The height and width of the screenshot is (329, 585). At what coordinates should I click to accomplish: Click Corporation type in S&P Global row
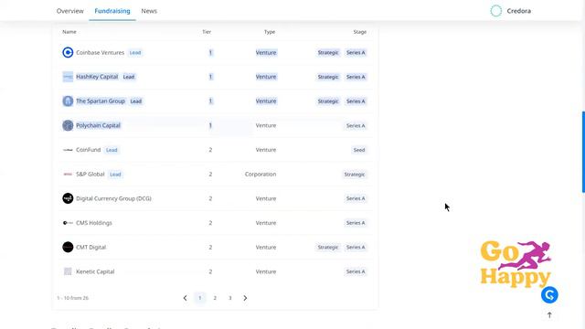coord(261,175)
